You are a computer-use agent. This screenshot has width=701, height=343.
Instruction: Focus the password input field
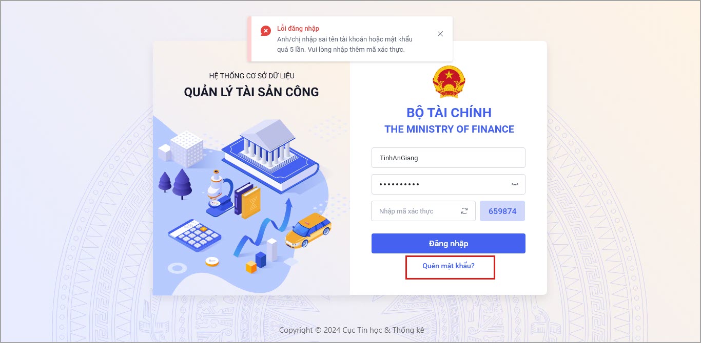point(449,184)
